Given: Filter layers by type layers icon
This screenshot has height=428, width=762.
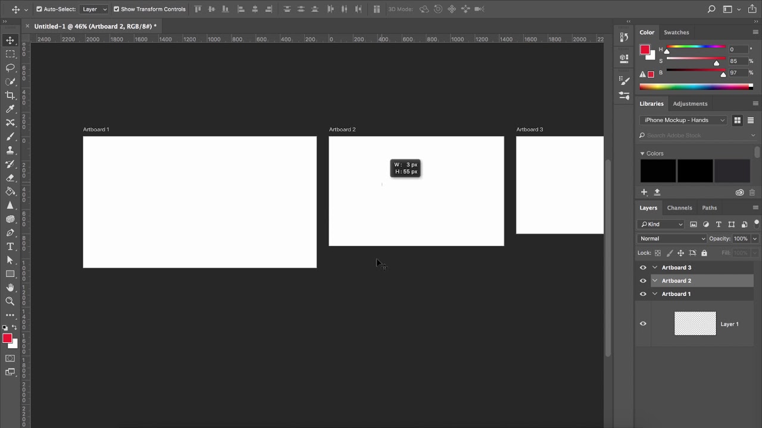Looking at the screenshot, I should click(x=719, y=224).
